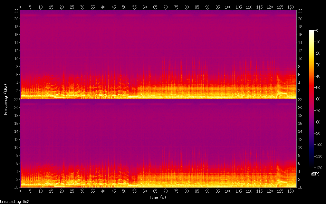The image size is (326, 204).
Task: Click "18" on the upper channel's right frequency axis
Action: click(300, 27)
